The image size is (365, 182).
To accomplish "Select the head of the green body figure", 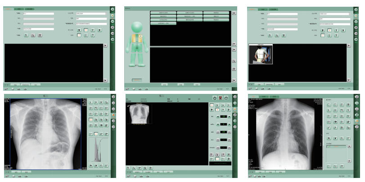I will click(137, 27).
